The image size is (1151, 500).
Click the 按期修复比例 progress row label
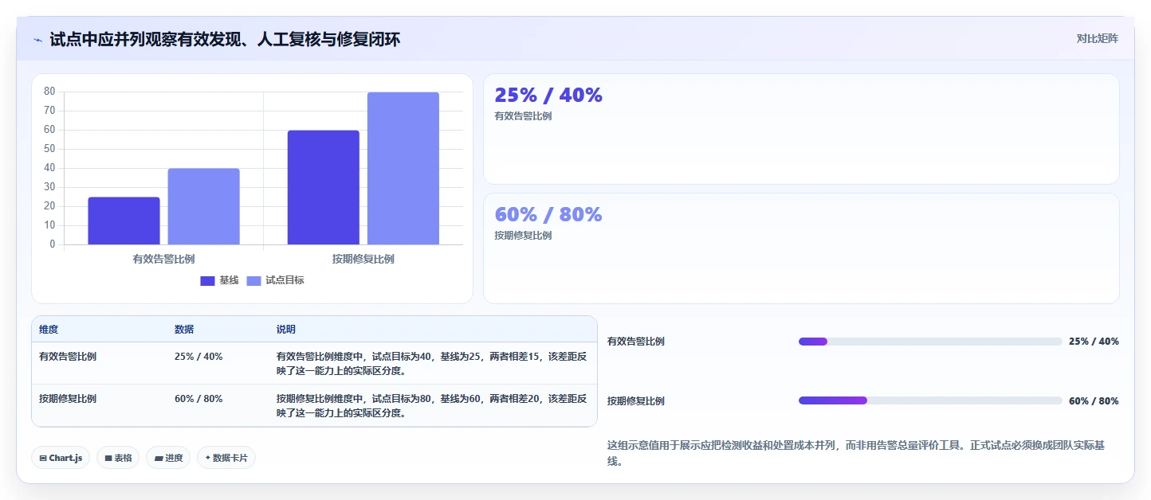(636, 401)
